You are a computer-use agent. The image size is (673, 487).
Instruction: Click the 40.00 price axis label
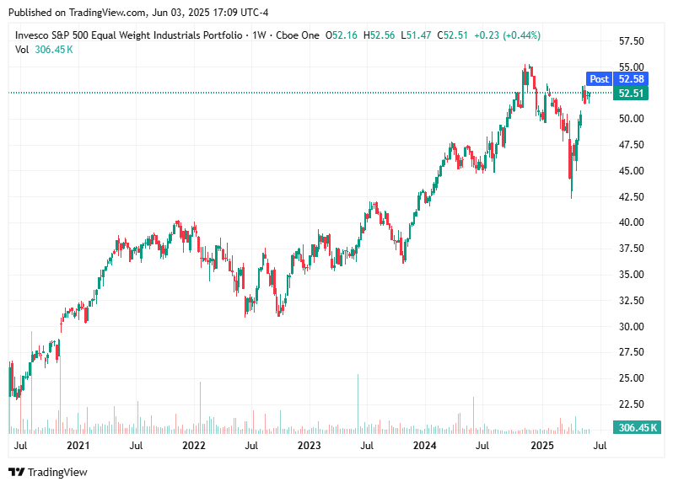pyautogui.click(x=631, y=222)
